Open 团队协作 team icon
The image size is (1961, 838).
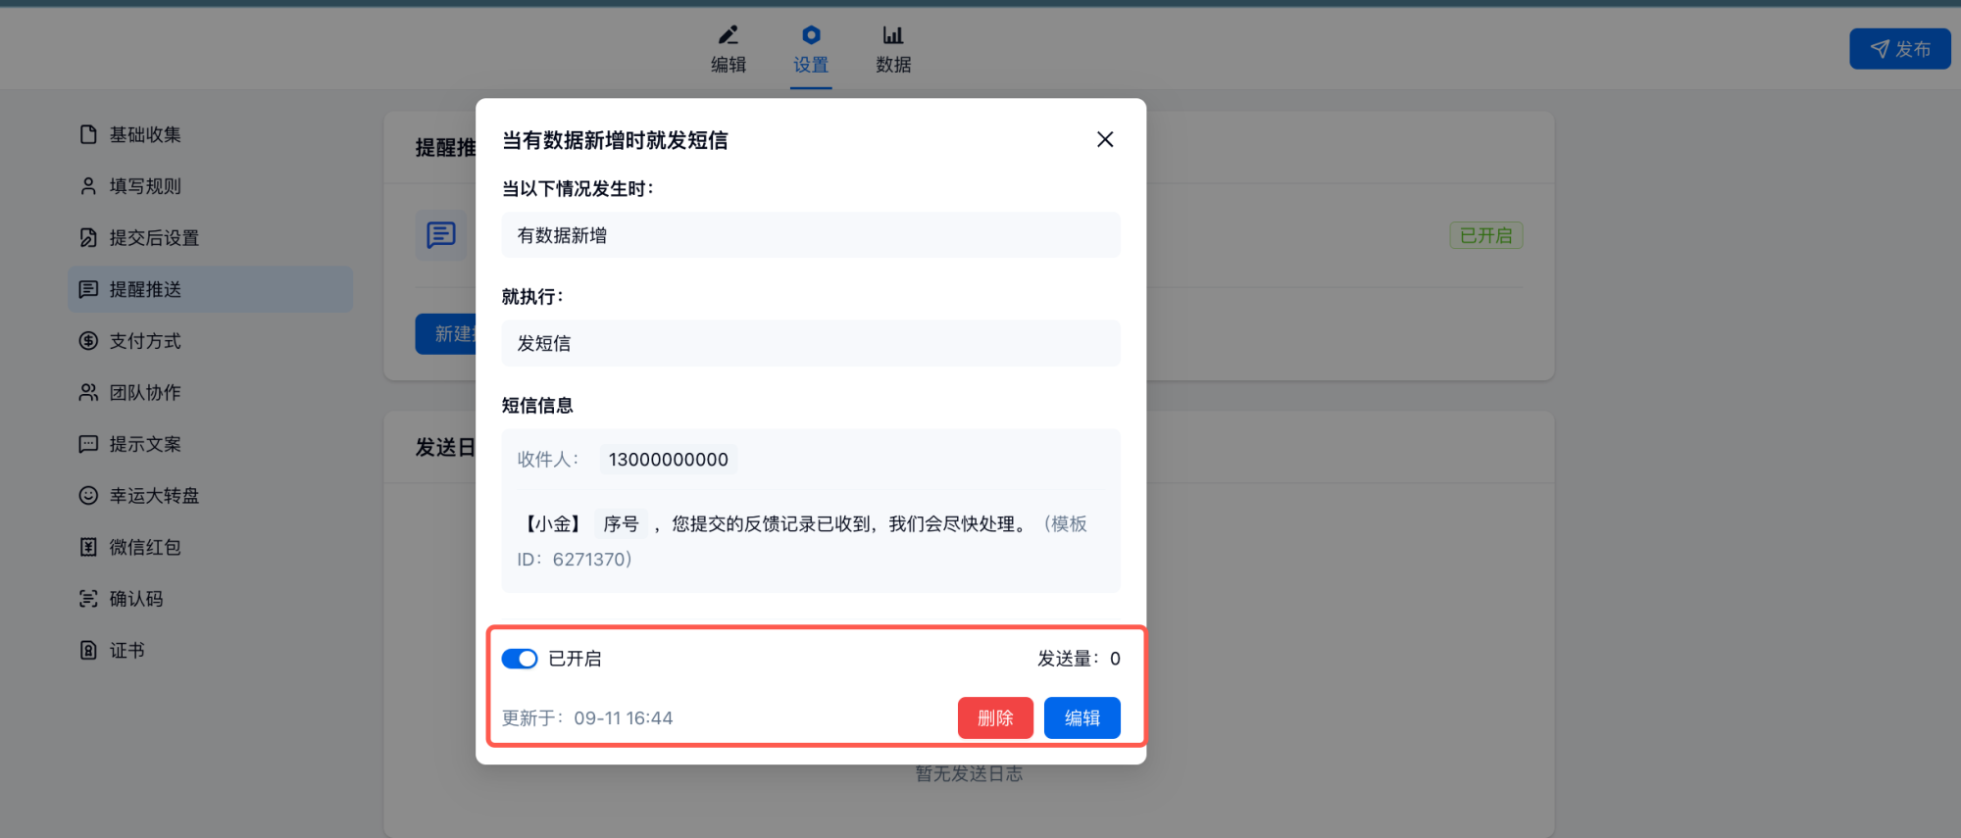(88, 393)
